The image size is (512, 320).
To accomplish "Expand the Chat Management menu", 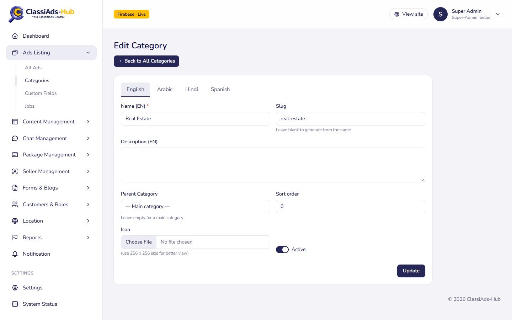I will click(x=88, y=138).
